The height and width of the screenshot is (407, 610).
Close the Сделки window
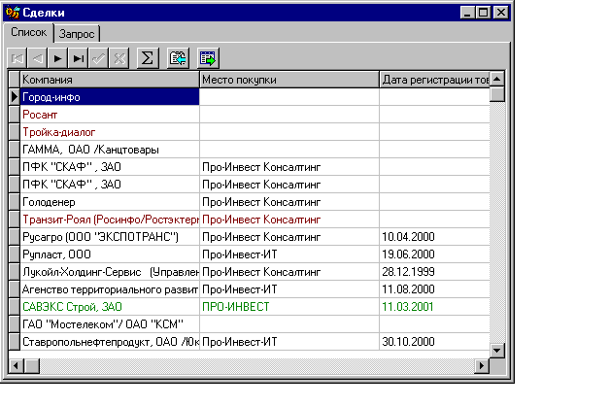pyautogui.click(x=501, y=13)
